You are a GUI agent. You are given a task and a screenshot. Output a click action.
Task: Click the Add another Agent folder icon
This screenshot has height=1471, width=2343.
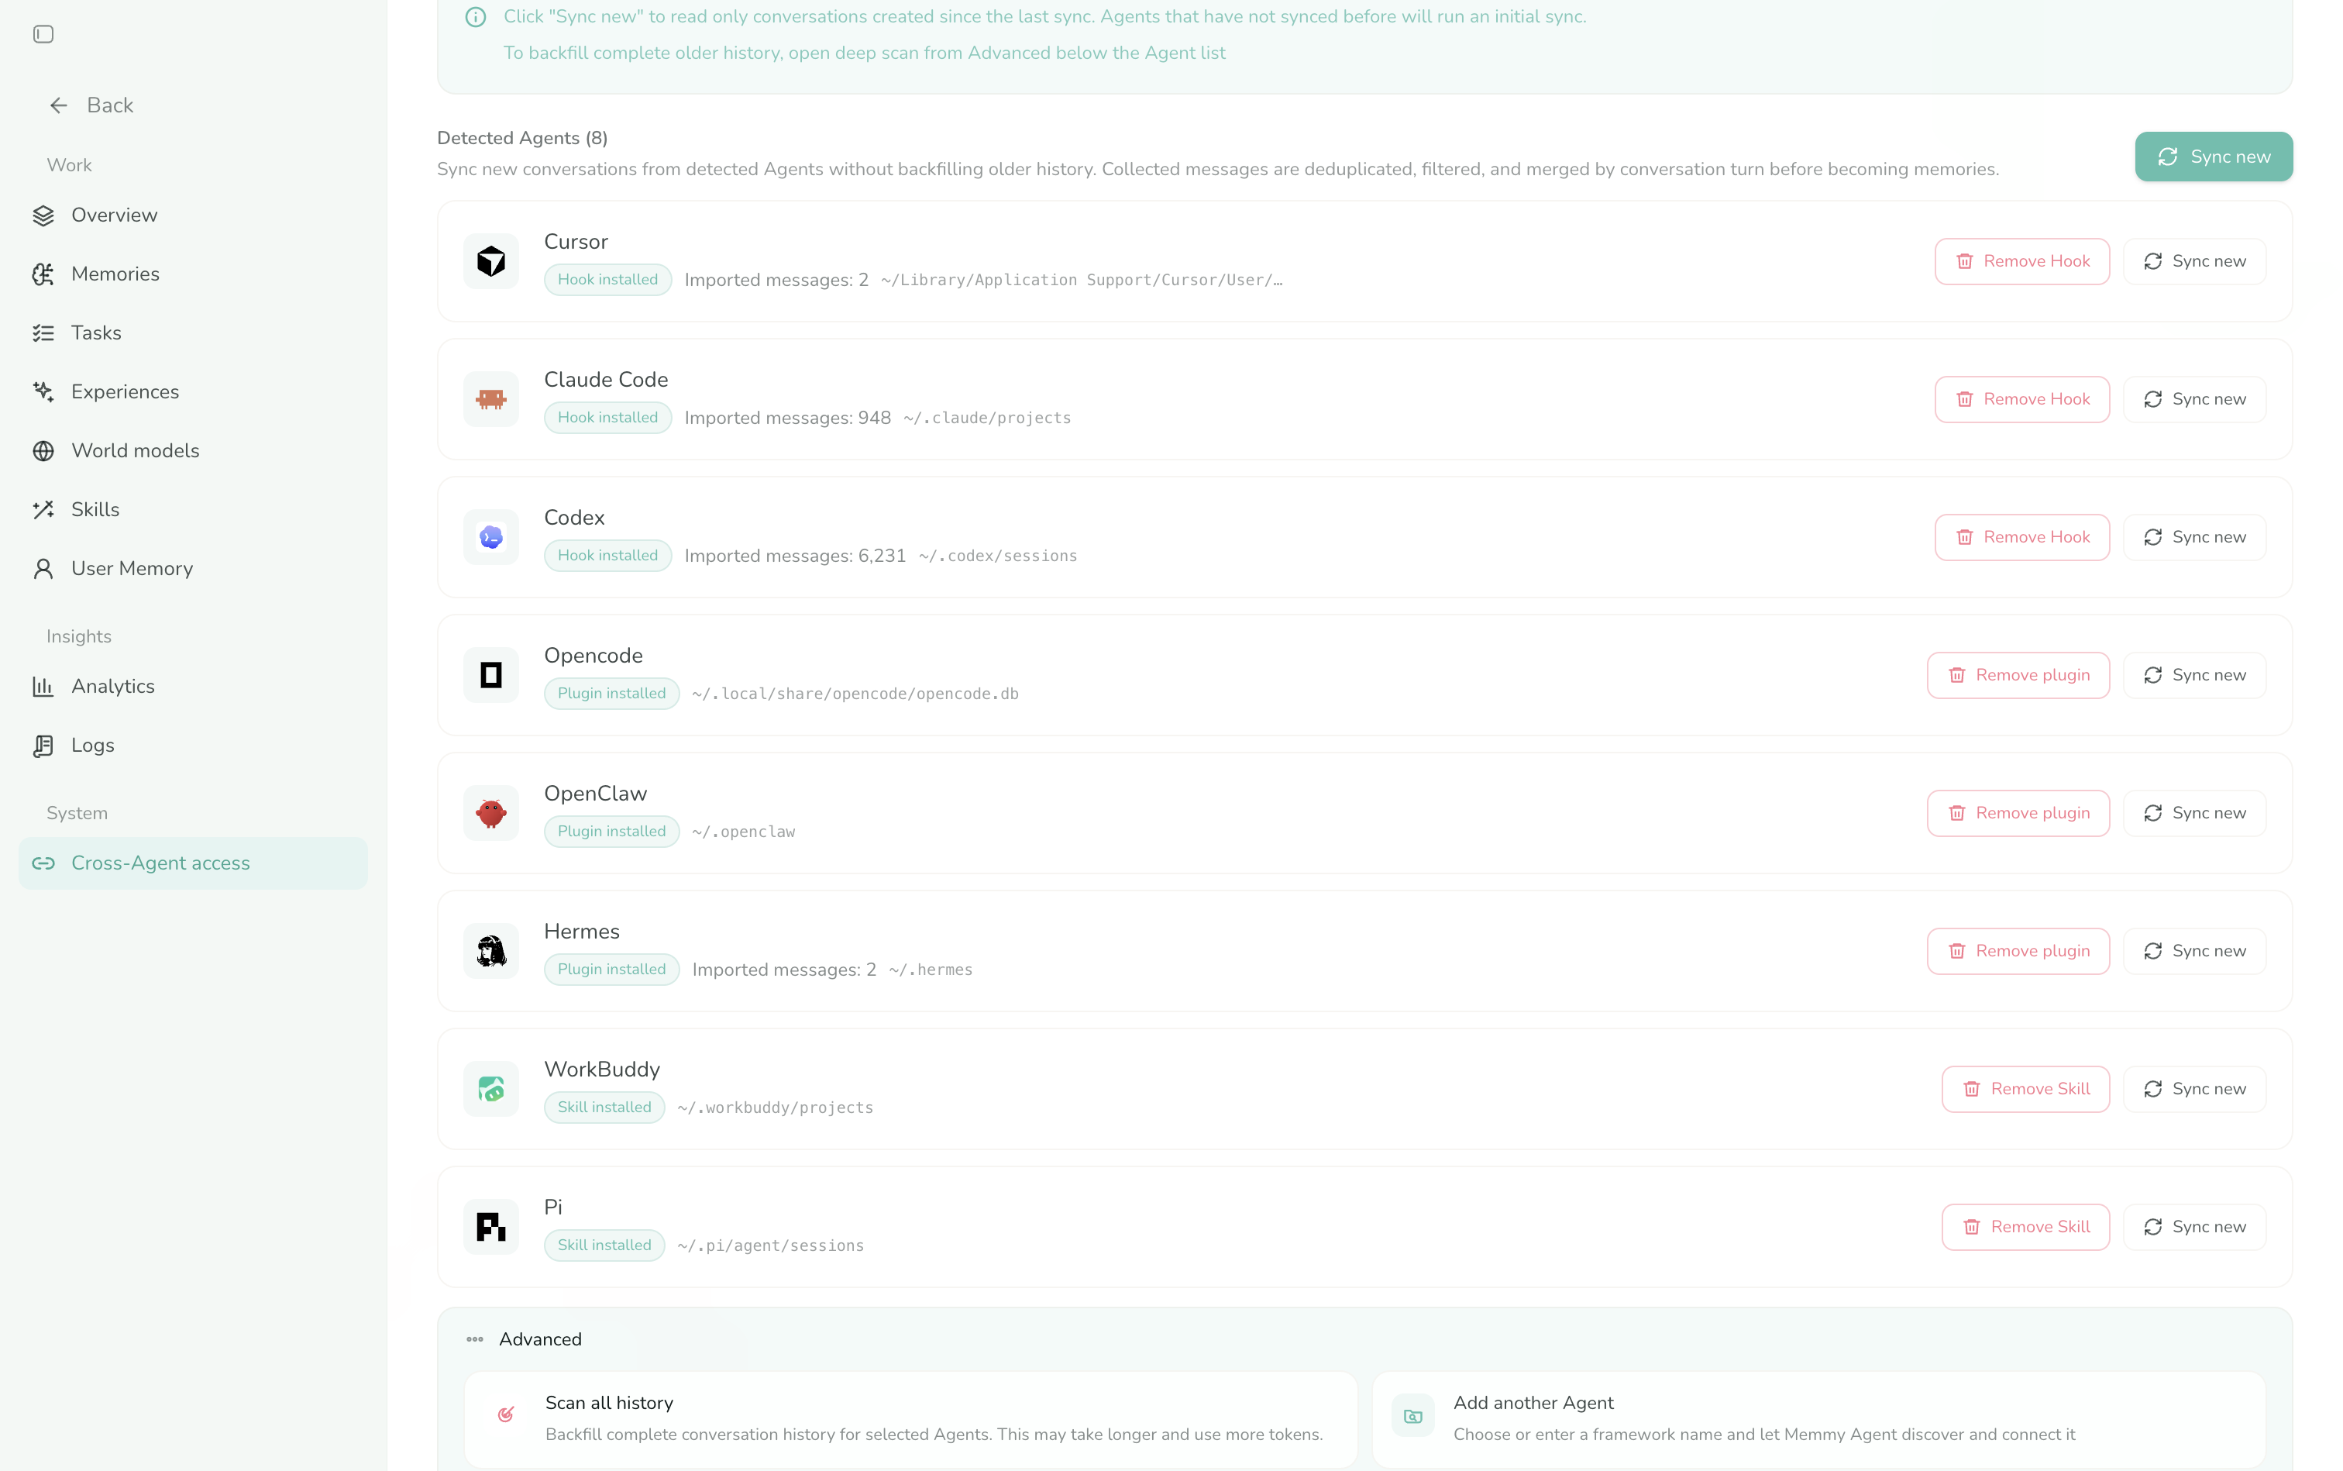(x=1413, y=1417)
